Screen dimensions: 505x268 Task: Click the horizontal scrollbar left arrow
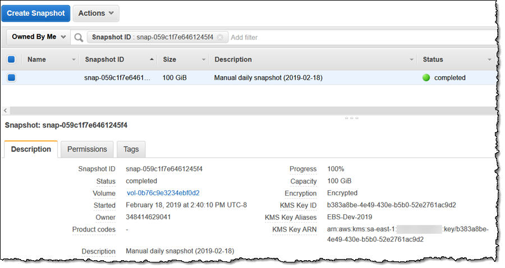[x=5, y=110]
